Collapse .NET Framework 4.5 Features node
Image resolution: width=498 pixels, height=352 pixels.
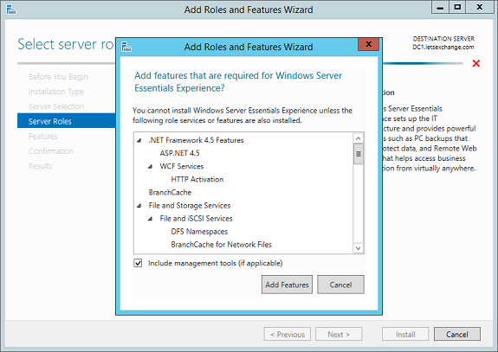point(139,140)
